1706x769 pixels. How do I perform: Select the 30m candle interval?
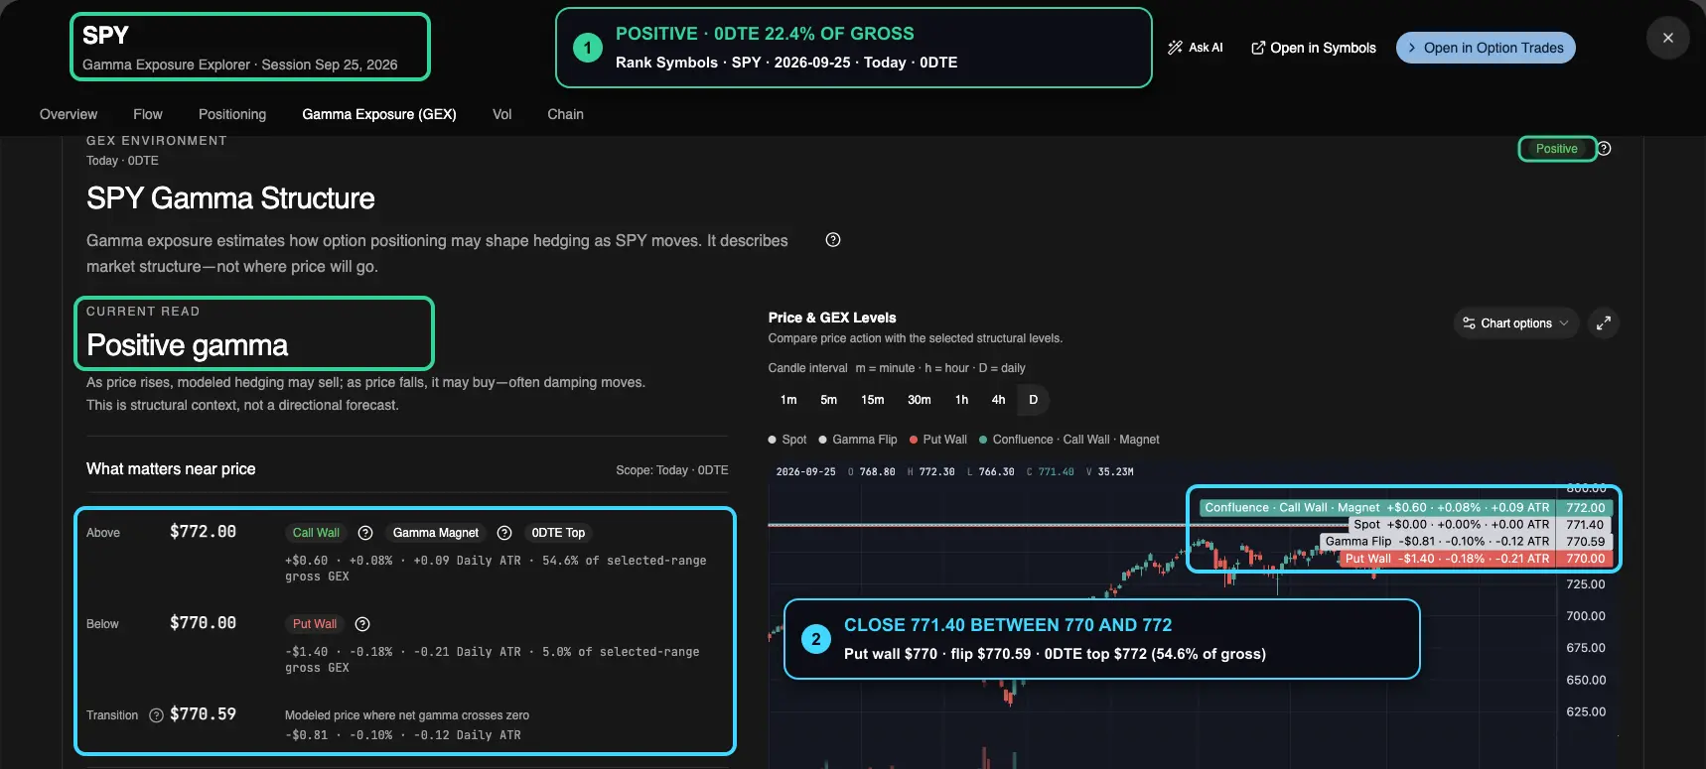920,400
